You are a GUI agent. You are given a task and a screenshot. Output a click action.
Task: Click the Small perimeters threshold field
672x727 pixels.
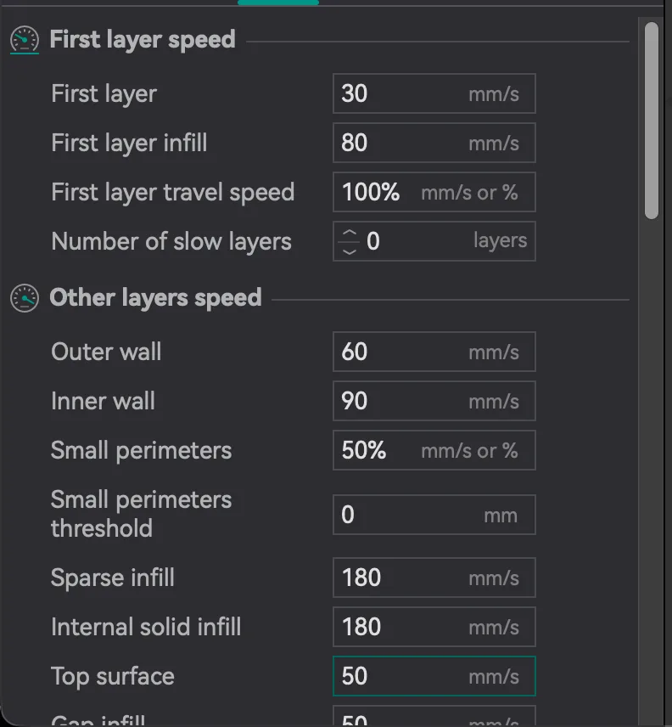434,515
